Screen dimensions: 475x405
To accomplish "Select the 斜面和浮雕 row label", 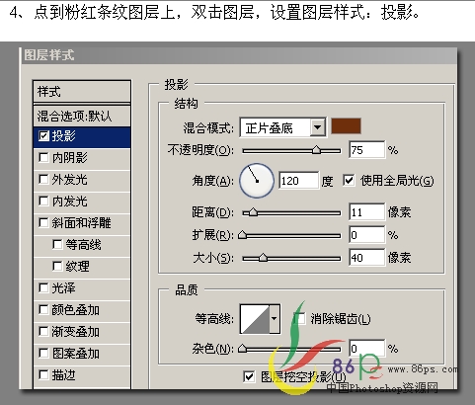I will click(x=82, y=222).
